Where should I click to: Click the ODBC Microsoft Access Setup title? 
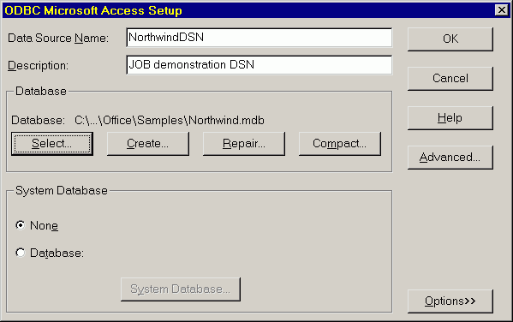tap(93, 10)
